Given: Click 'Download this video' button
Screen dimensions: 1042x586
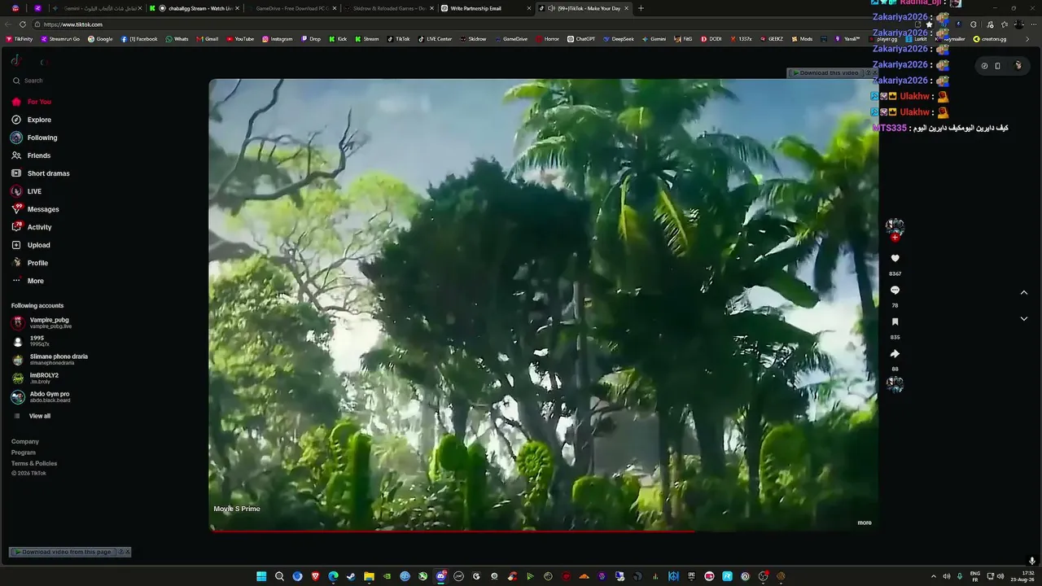Looking at the screenshot, I should (x=825, y=73).
